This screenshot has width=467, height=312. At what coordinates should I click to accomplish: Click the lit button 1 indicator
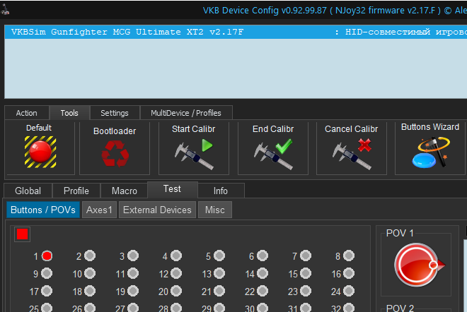point(47,256)
